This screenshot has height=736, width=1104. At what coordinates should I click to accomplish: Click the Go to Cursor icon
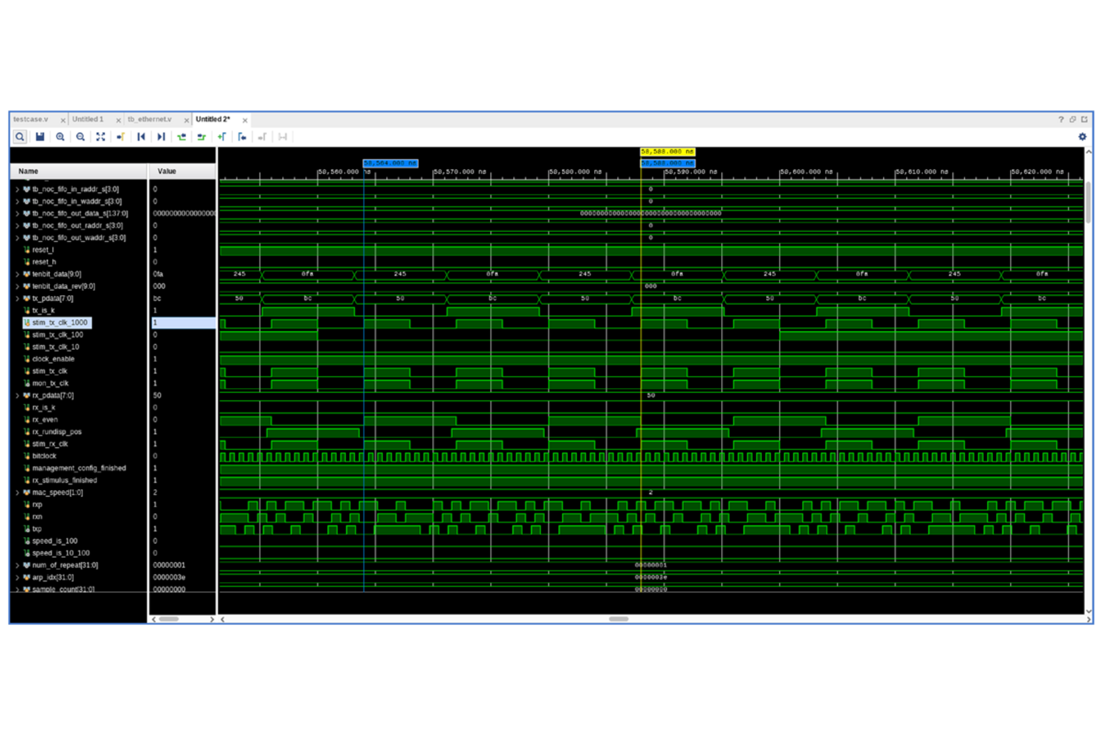click(x=121, y=137)
